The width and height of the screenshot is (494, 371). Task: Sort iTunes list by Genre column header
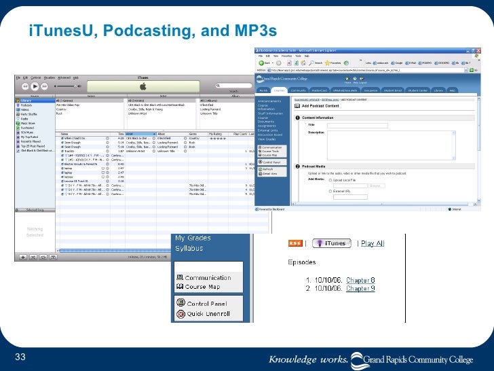pos(198,134)
